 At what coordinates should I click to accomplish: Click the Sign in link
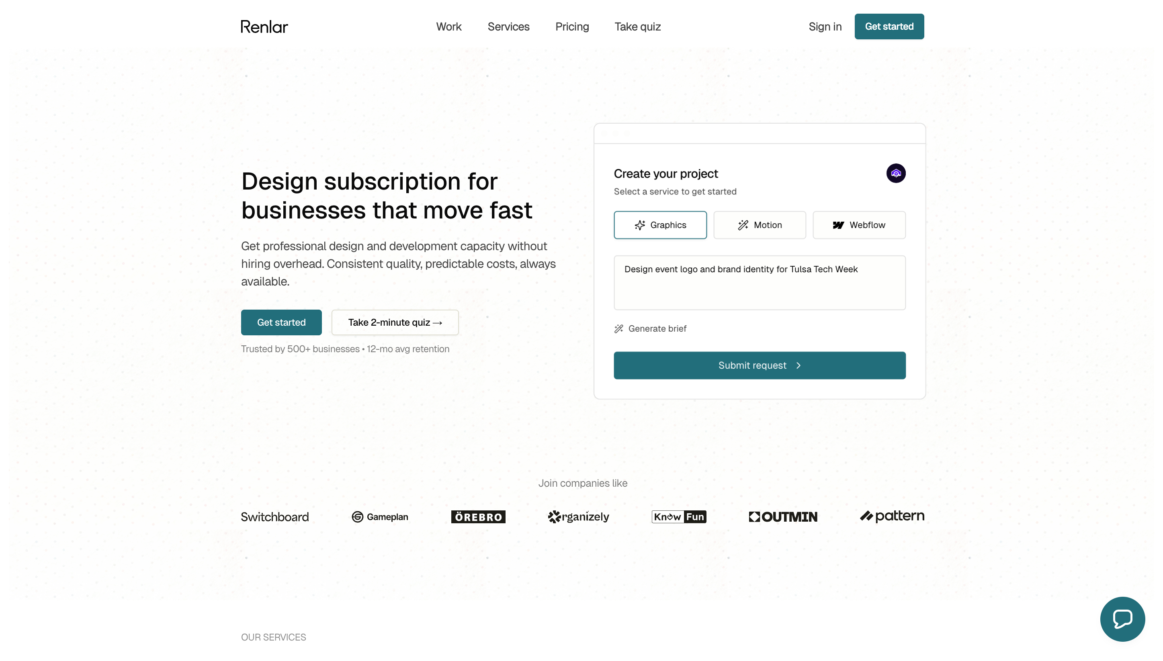point(825,27)
